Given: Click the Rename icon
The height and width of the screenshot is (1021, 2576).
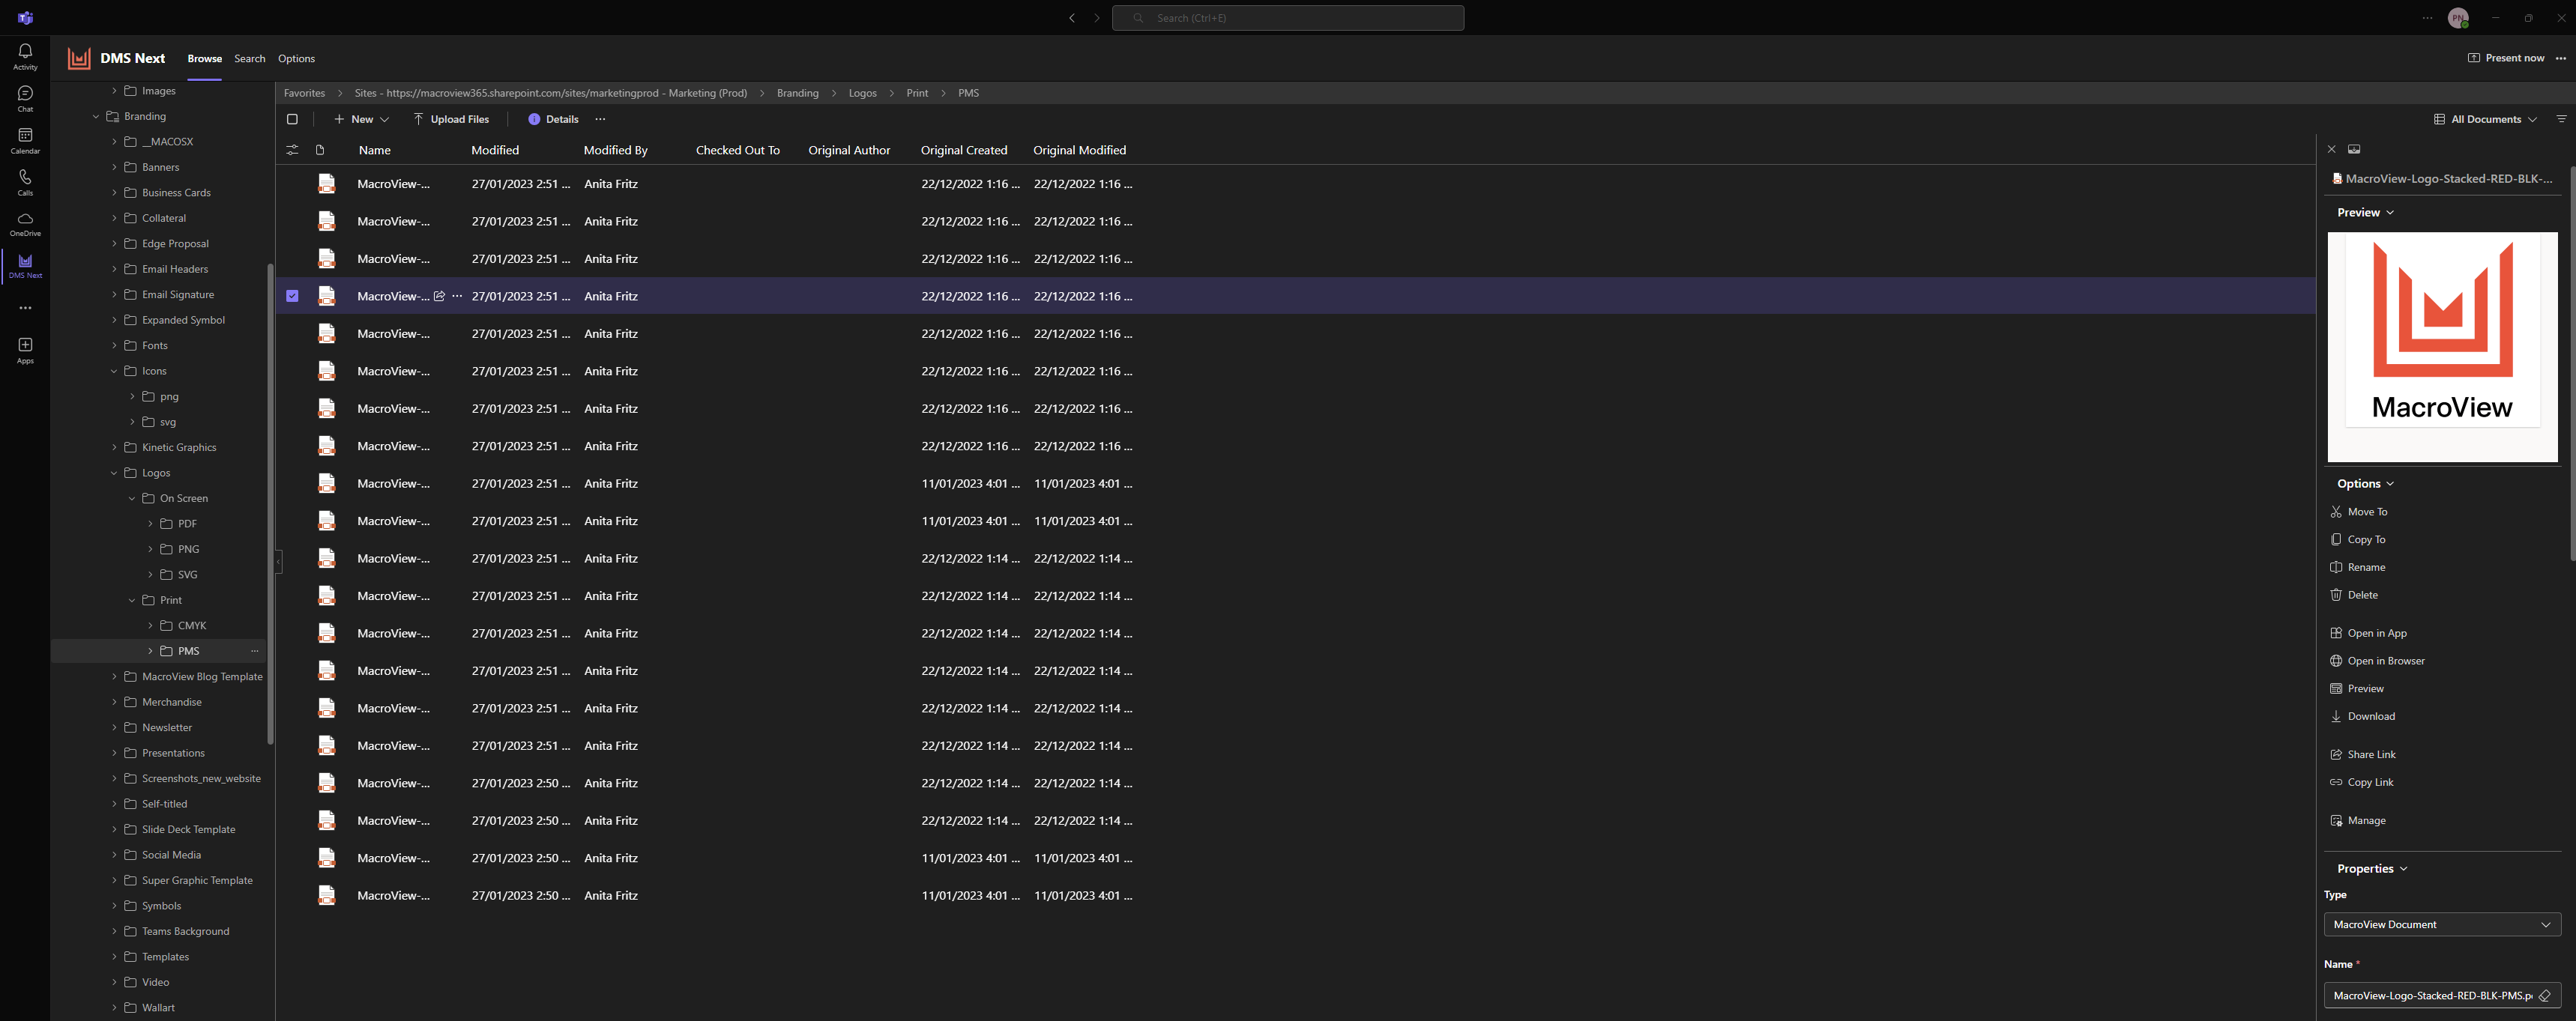Looking at the screenshot, I should click(x=2336, y=566).
